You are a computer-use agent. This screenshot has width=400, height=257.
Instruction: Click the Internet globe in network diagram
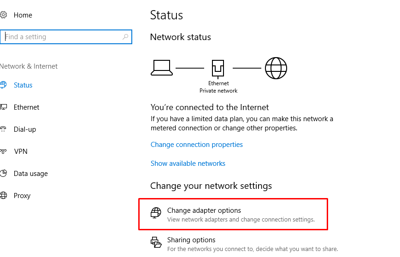(x=276, y=69)
